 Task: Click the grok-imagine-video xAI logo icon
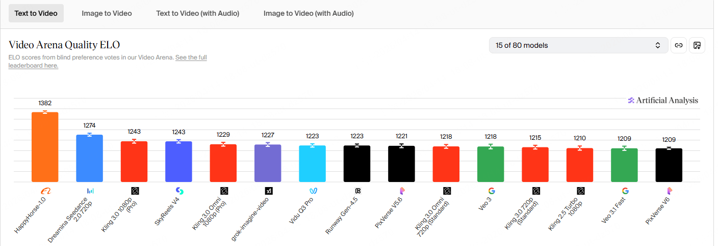[x=269, y=191]
